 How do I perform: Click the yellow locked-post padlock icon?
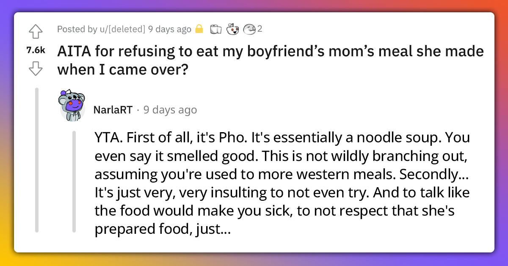tap(199, 29)
